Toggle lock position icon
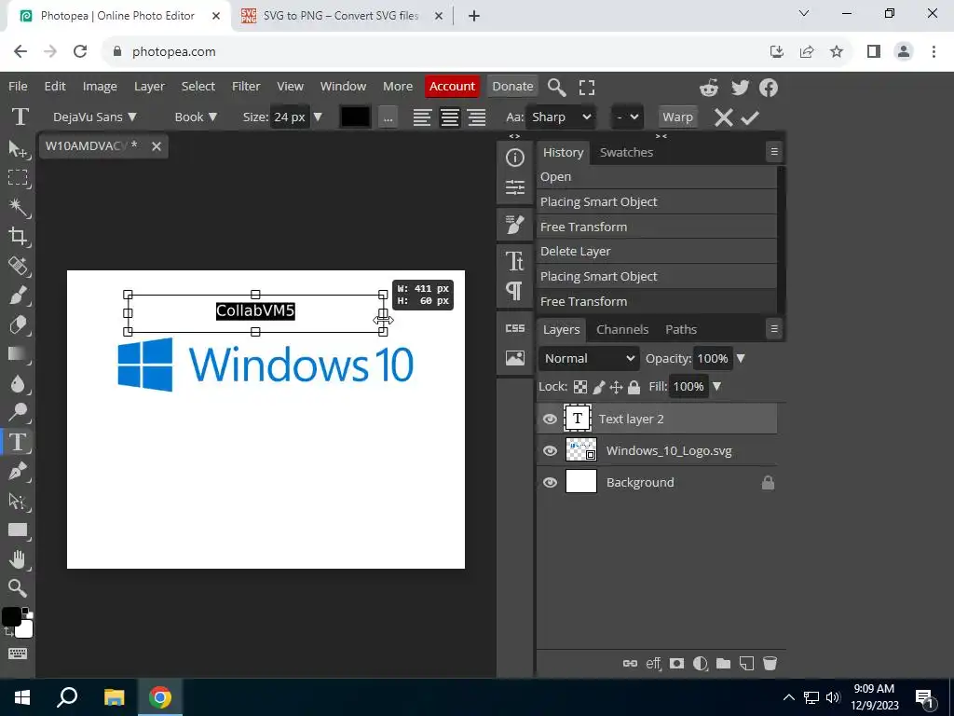Image resolution: width=954 pixels, height=716 pixels. (x=616, y=387)
